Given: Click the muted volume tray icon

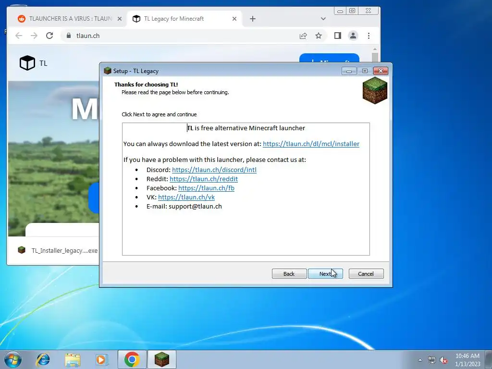Looking at the screenshot, I should point(443,360).
